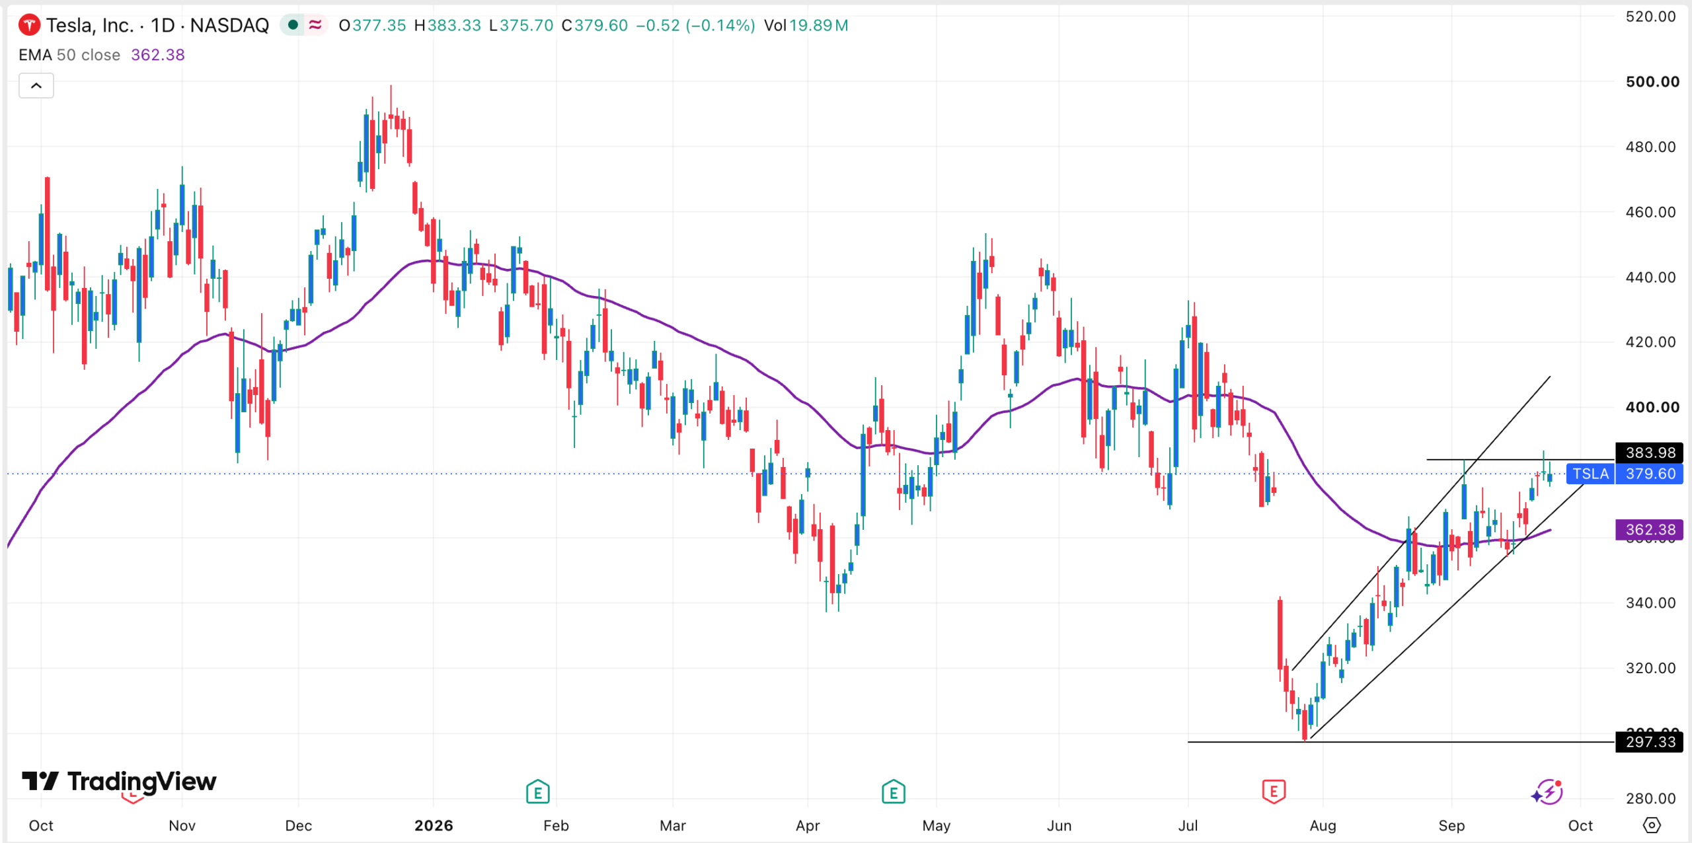
Task: Click the Apr label on time axis
Action: point(808,825)
